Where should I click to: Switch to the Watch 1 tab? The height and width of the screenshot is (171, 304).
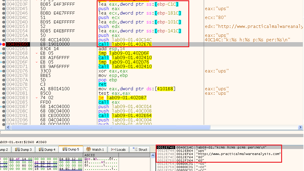tap(95, 150)
